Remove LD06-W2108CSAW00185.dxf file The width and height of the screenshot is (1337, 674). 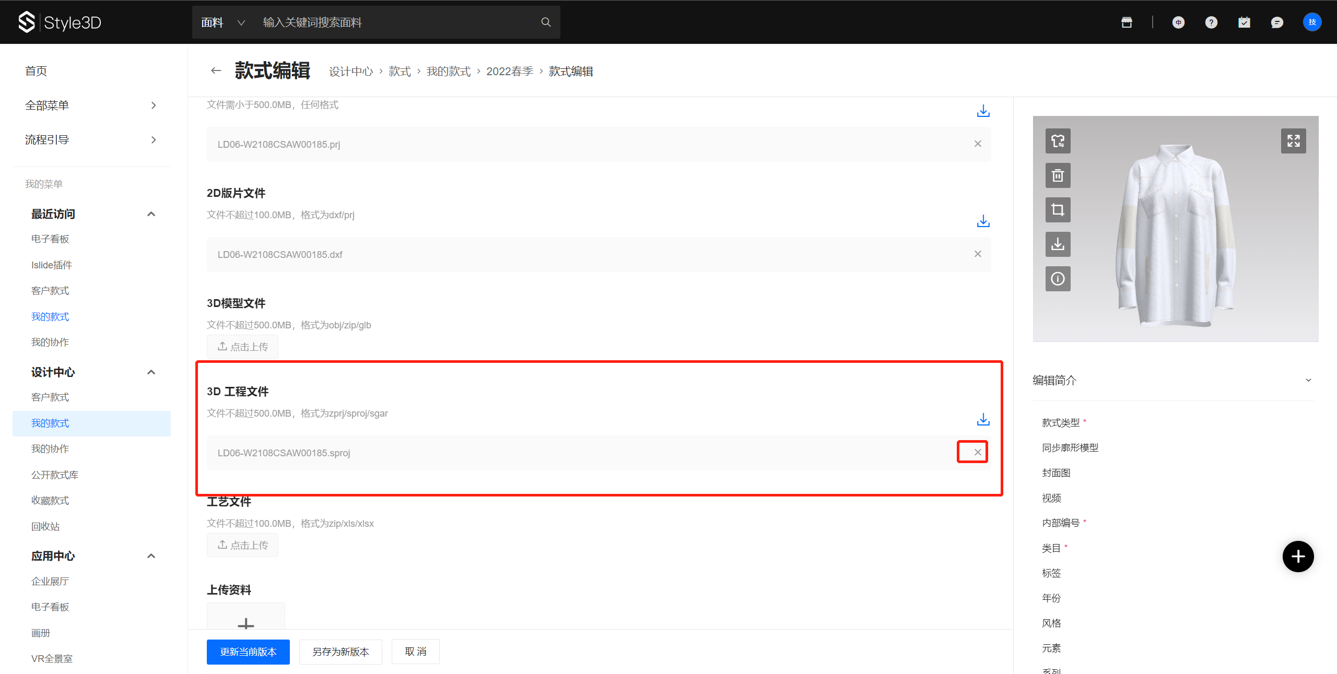977,254
